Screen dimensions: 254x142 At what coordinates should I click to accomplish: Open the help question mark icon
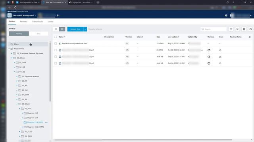pyautogui.click(x=226, y=15)
